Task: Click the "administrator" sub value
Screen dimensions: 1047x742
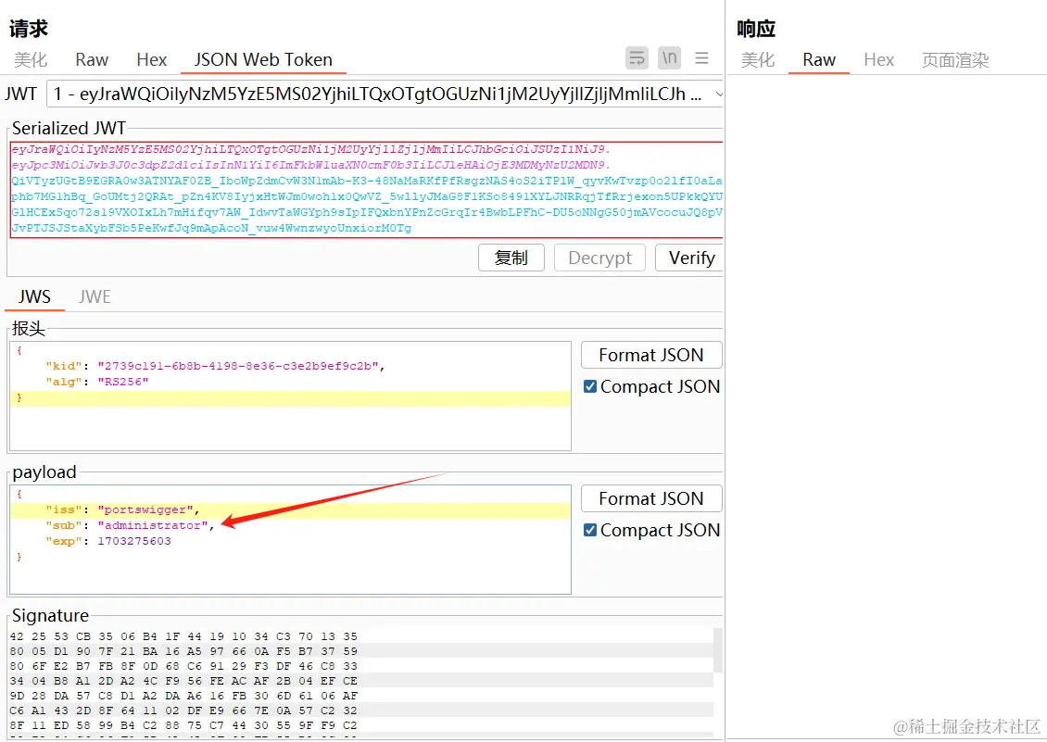Action: [153, 525]
